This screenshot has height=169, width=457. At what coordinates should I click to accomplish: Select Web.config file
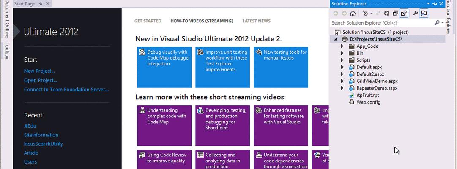pyautogui.click(x=368, y=102)
